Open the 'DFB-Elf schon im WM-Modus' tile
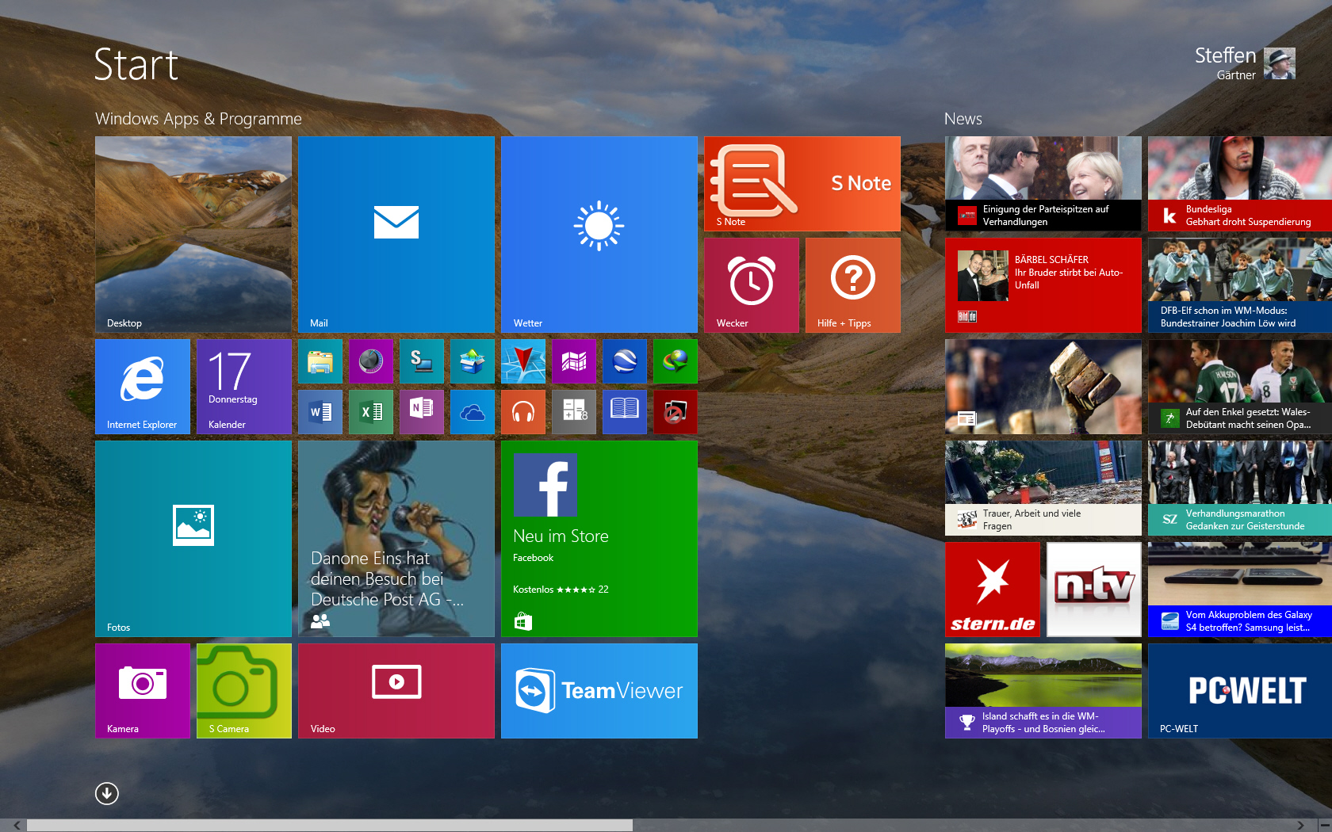This screenshot has width=1332, height=832. 1240,285
